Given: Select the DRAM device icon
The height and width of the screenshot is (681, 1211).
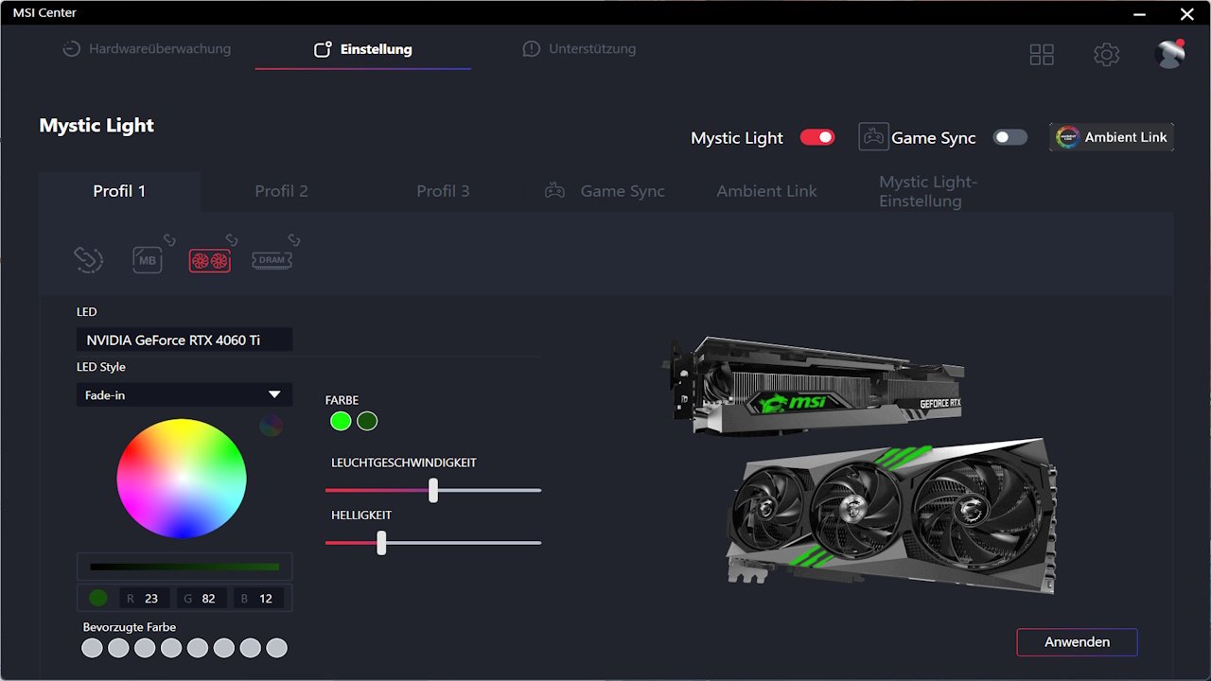Looking at the screenshot, I should click(272, 260).
